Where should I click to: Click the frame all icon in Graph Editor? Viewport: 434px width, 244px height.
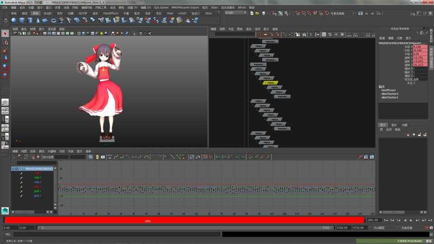91,157
